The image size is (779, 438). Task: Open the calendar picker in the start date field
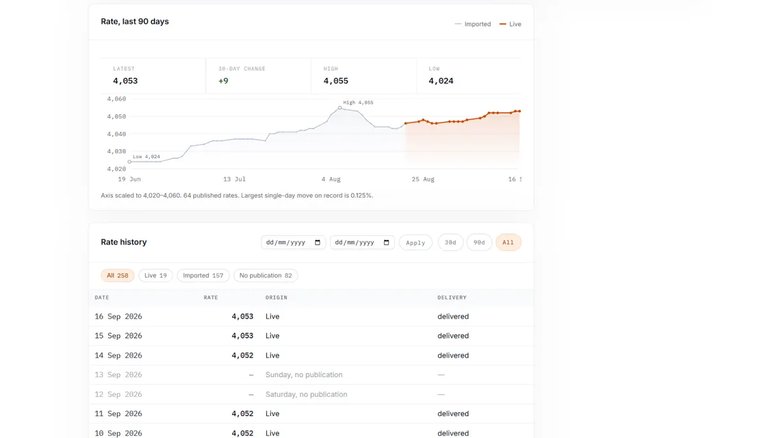pos(318,242)
